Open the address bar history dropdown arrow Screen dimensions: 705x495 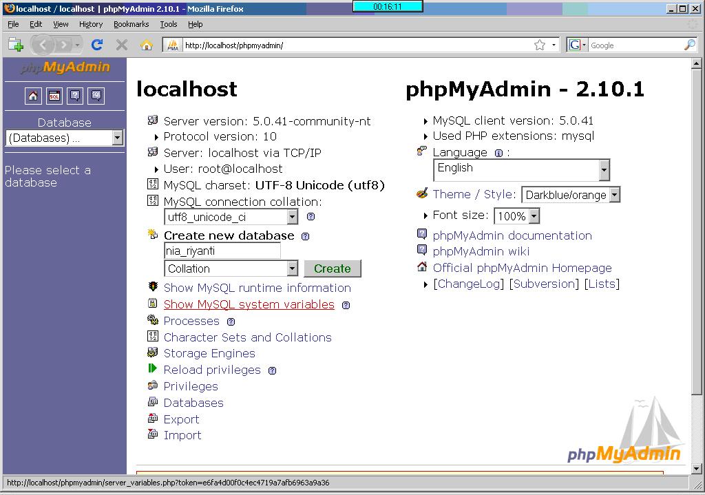(554, 45)
